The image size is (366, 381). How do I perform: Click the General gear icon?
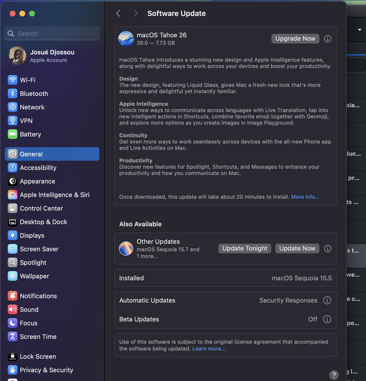click(12, 154)
